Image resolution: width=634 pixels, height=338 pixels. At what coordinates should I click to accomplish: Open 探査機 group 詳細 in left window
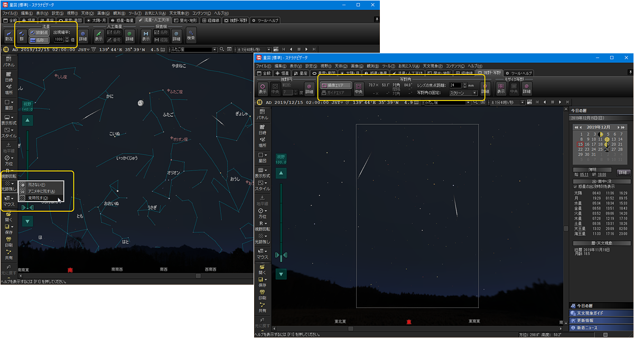tap(176, 35)
